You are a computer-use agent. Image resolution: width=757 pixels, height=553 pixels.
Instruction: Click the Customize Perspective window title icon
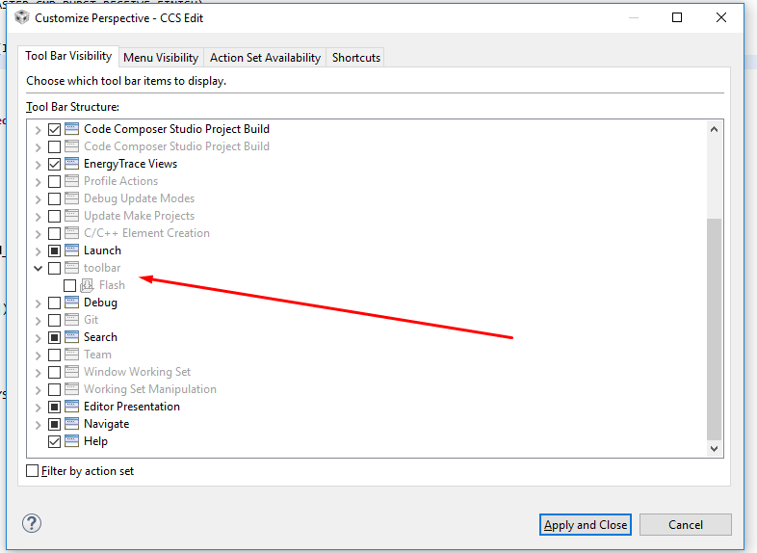point(22,18)
